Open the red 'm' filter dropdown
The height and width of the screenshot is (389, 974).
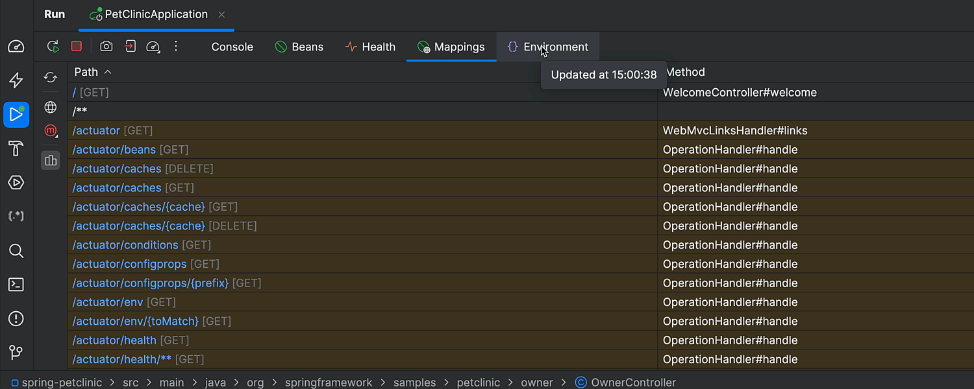(x=51, y=131)
